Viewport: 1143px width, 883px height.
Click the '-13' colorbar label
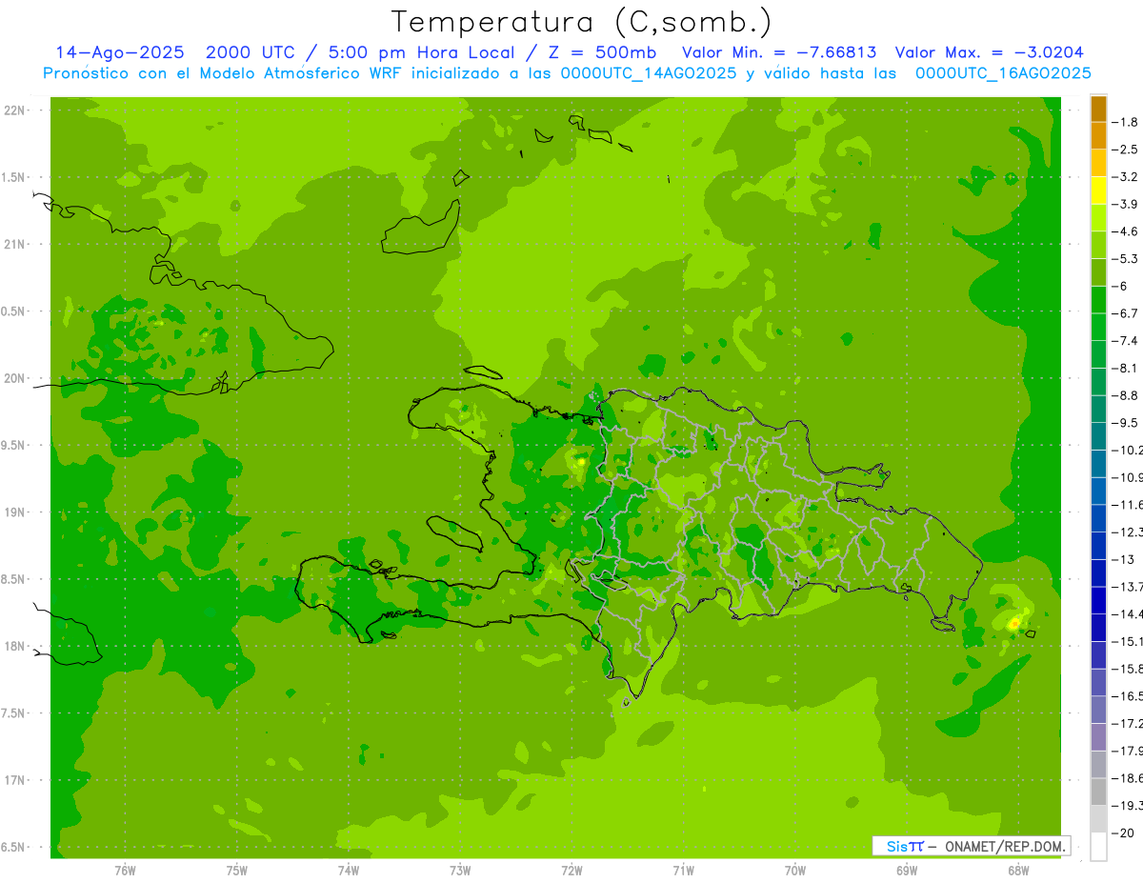[x=1123, y=559]
